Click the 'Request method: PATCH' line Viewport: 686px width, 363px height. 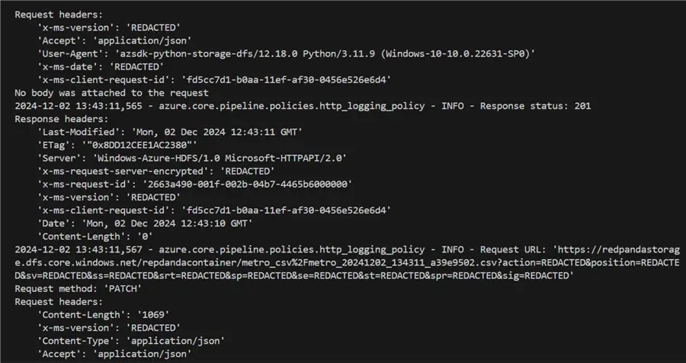coord(79,288)
